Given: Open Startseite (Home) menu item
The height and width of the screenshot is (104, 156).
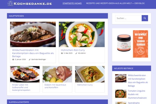Looking at the screenshot, I should coord(72,3).
